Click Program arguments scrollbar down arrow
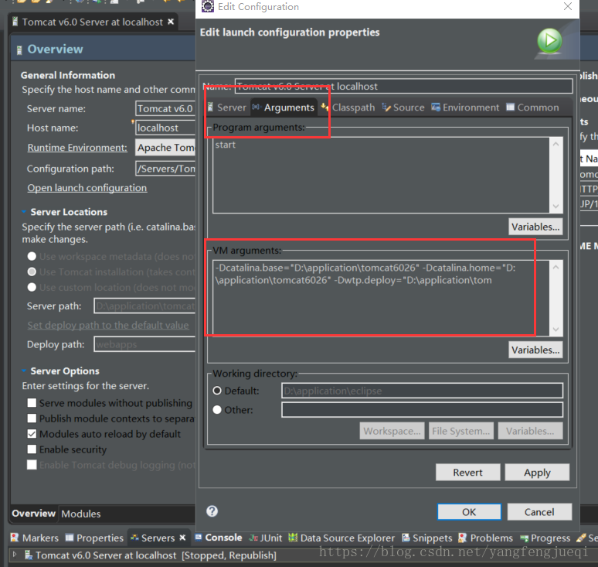598x567 pixels. (556, 207)
